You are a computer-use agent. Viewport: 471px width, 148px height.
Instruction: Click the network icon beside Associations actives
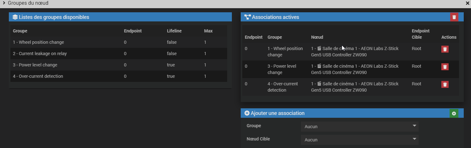click(247, 17)
